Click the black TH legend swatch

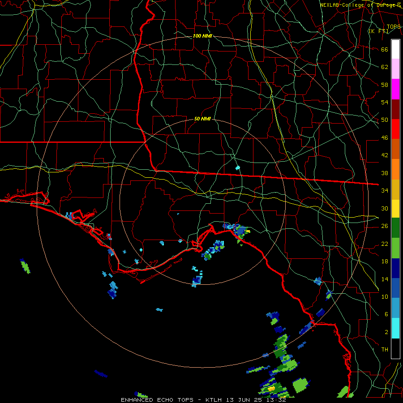(x=395, y=348)
